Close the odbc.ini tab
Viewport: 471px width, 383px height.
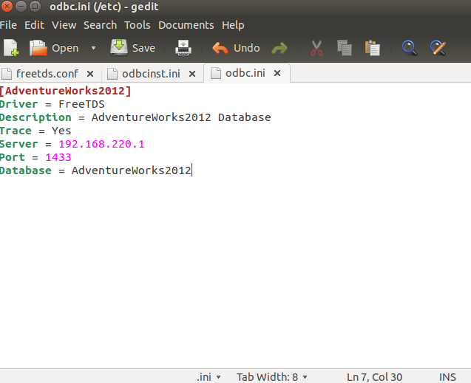(278, 74)
